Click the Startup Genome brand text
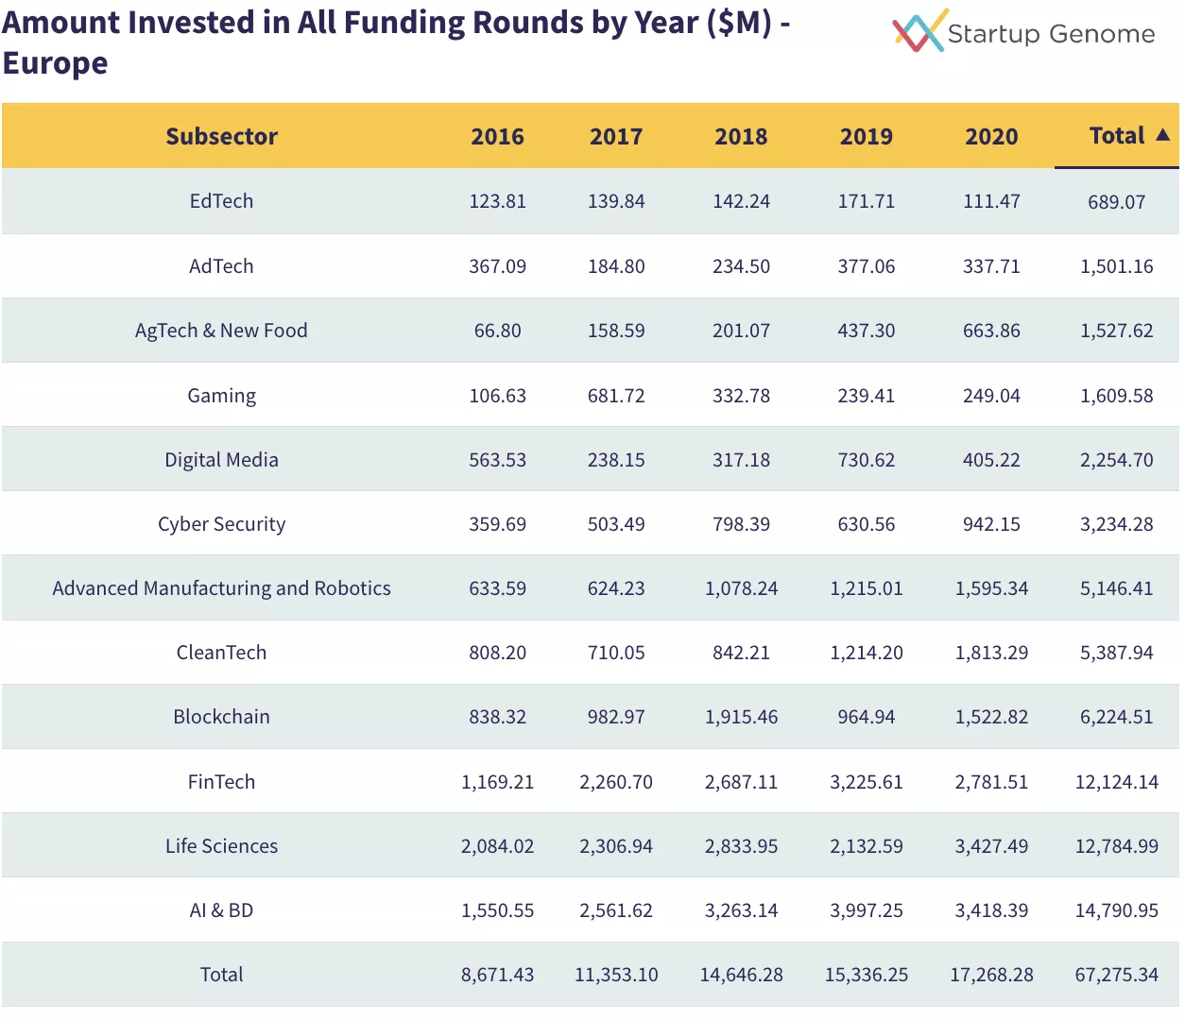Image resolution: width=1185 pixels, height=1020 pixels. click(x=1051, y=34)
